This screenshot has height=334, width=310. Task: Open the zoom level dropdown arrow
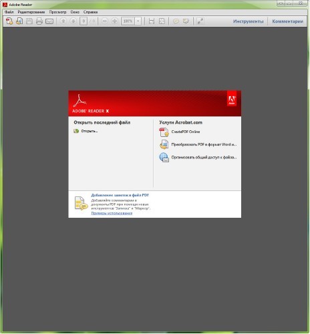[x=138, y=21]
